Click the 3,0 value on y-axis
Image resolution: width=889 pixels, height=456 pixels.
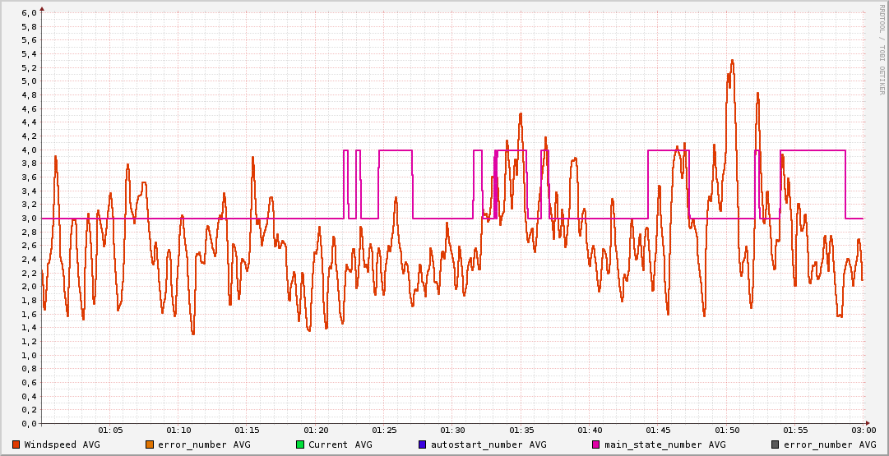(28, 219)
